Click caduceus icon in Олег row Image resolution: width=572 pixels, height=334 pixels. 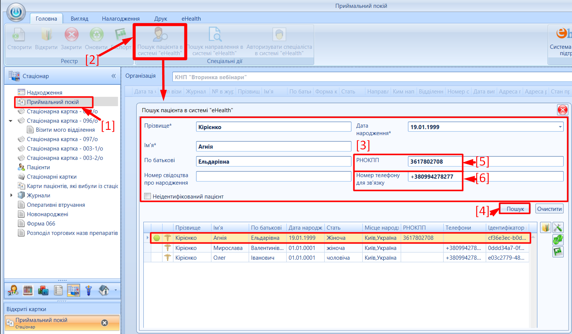[x=168, y=257]
